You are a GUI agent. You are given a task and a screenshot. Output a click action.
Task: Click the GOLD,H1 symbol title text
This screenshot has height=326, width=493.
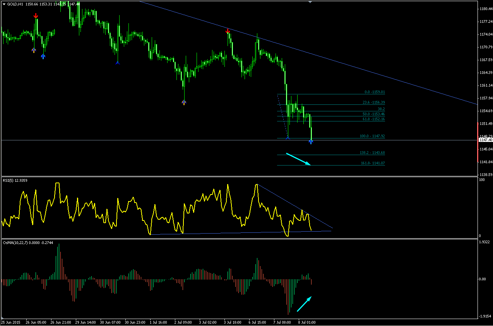[x=15, y=4]
